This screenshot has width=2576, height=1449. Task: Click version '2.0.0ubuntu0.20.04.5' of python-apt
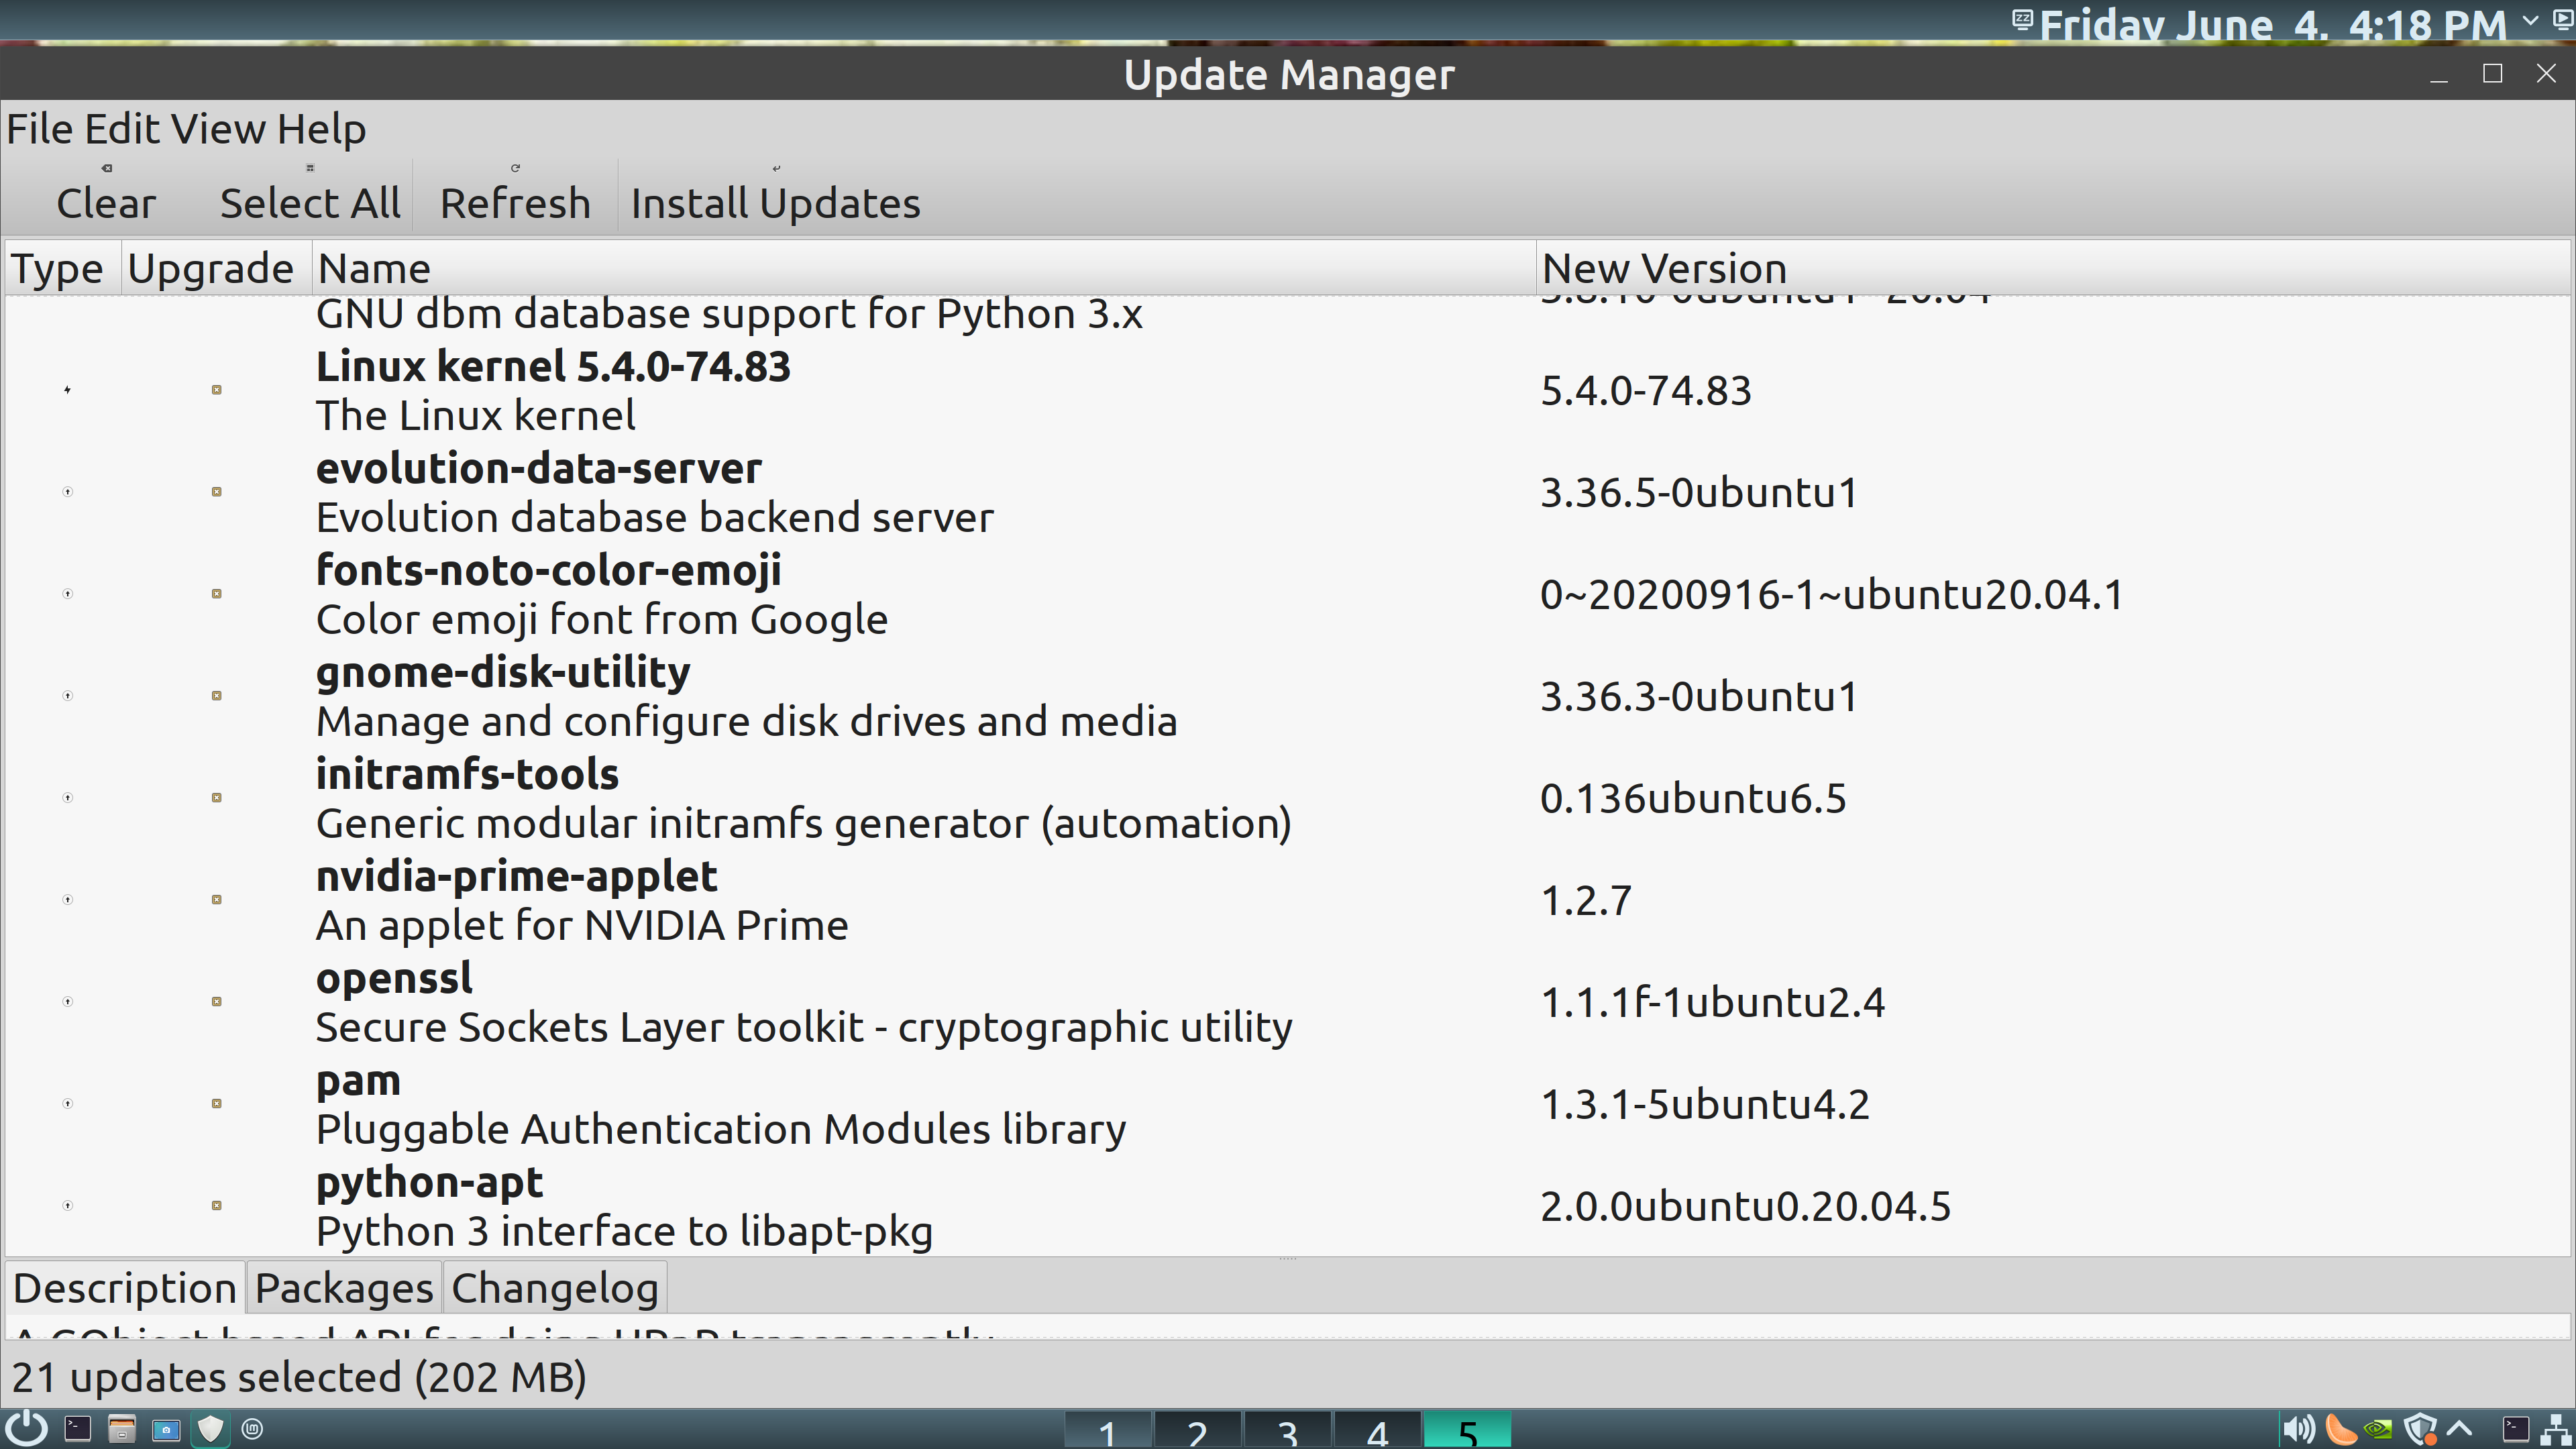[x=1746, y=1206]
